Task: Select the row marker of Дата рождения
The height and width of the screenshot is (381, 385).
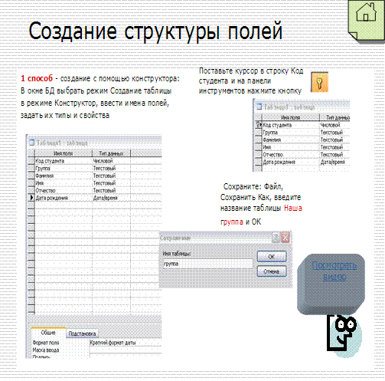Action: (31, 198)
